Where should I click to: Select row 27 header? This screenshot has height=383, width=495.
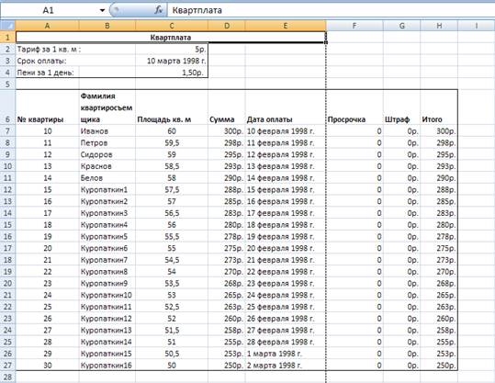tap(7, 366)
